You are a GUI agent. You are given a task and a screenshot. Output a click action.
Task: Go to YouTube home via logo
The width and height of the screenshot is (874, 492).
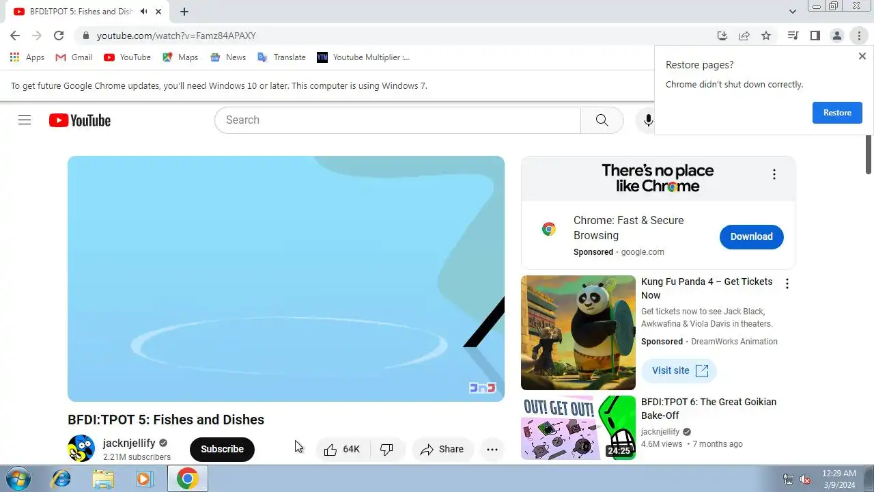click(80, 120)
